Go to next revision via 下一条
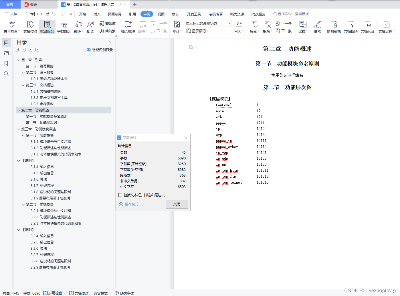Screen dimensions: 400x296 coord(284,31)
